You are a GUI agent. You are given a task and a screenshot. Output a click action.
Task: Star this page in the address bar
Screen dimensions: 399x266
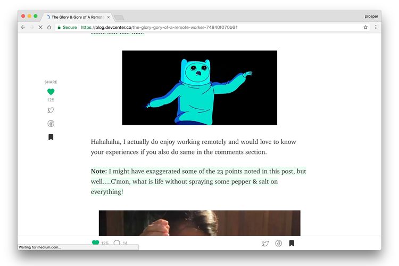(x=365, y=27)
